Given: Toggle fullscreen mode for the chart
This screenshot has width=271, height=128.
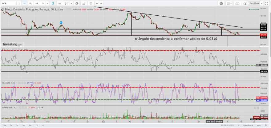Looking at the screenshot, I should coord(267,3).
